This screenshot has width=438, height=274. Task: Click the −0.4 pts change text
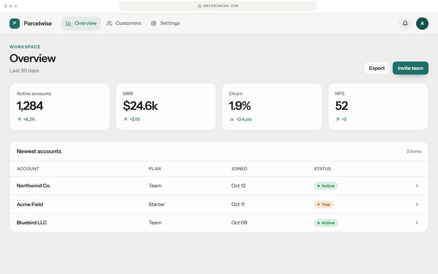[x=244, y=119]
